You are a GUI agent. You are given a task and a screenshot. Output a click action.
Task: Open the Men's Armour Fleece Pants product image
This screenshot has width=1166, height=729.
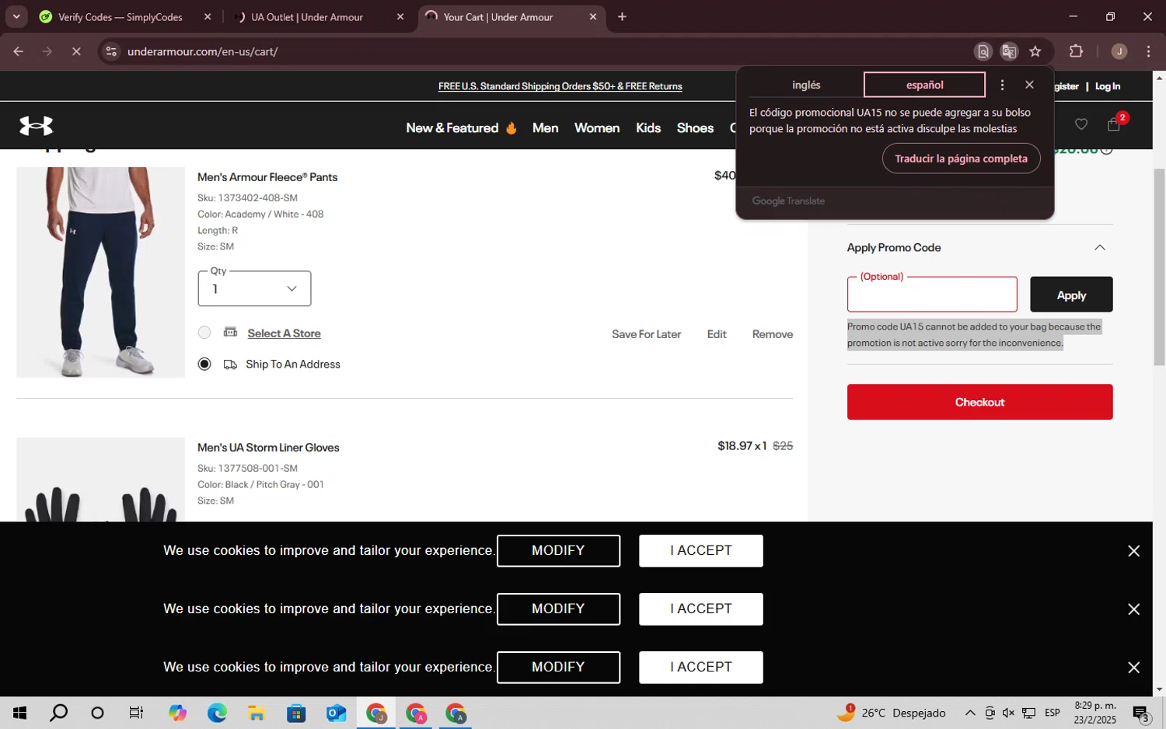pyautogui.click(x=100, y=272)
